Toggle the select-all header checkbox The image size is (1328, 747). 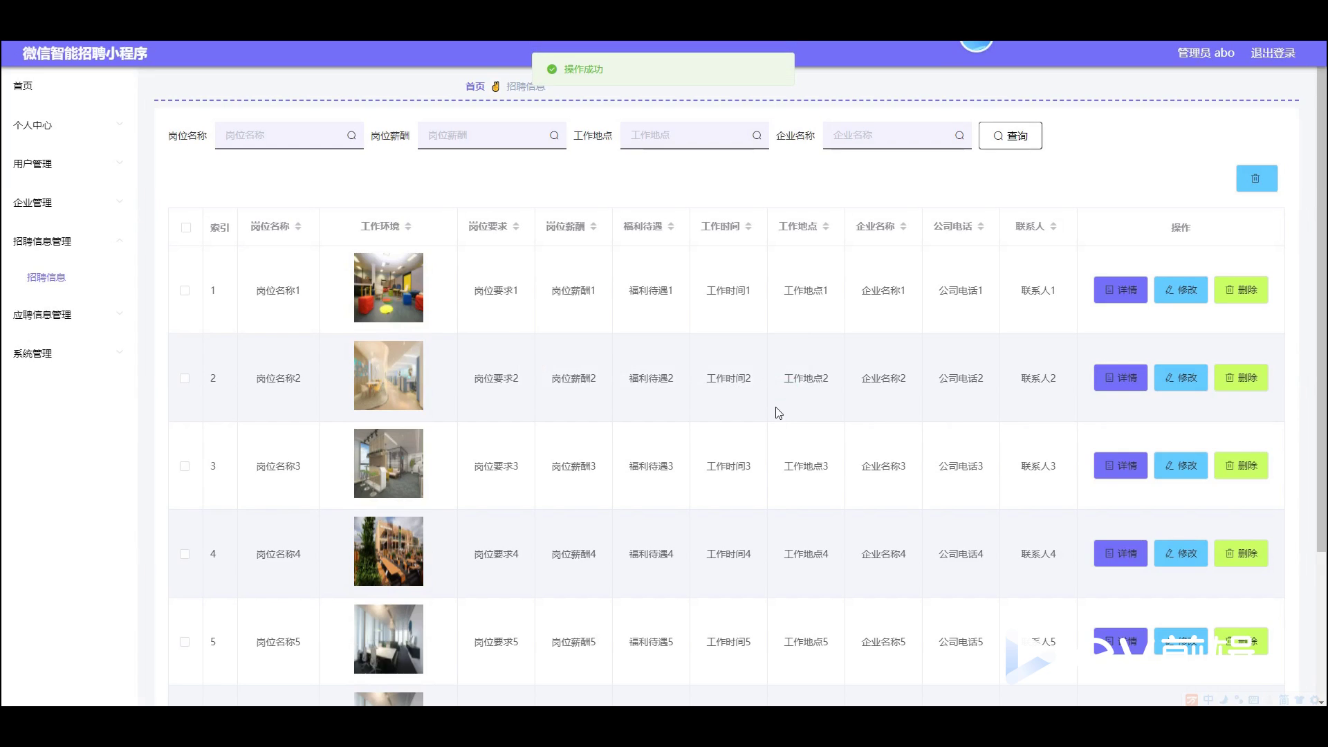(x=185, y=228)
